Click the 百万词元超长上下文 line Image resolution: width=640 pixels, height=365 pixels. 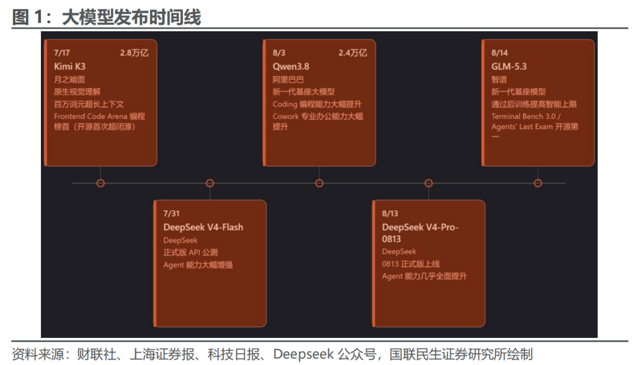(88, 104)
